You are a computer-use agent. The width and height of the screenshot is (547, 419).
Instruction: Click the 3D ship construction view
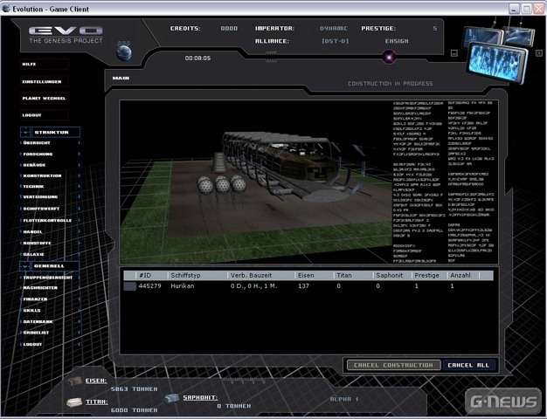256,182
